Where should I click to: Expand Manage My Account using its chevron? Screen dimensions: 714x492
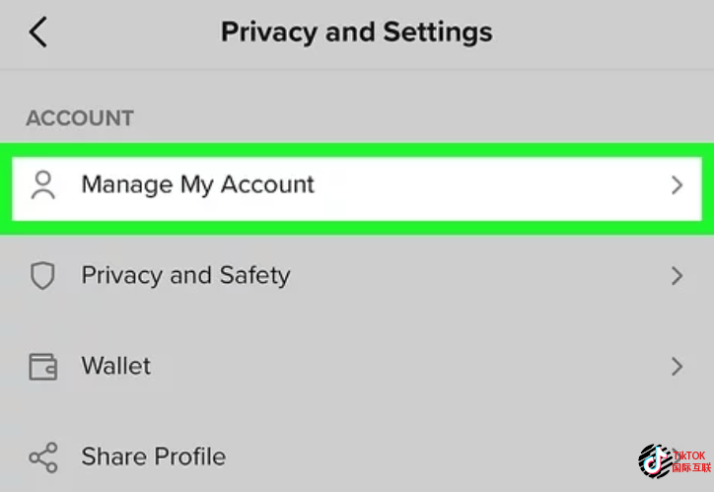[x=677, y=185]
